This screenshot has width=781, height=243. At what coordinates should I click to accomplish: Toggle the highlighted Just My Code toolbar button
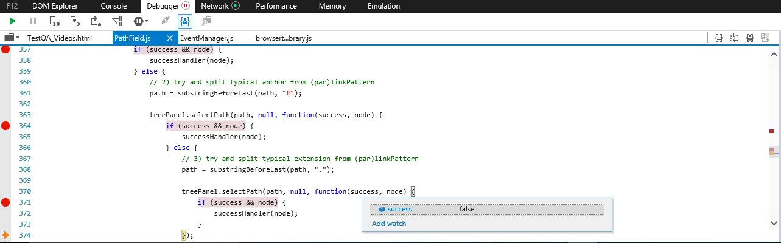(x=185, y=21)
